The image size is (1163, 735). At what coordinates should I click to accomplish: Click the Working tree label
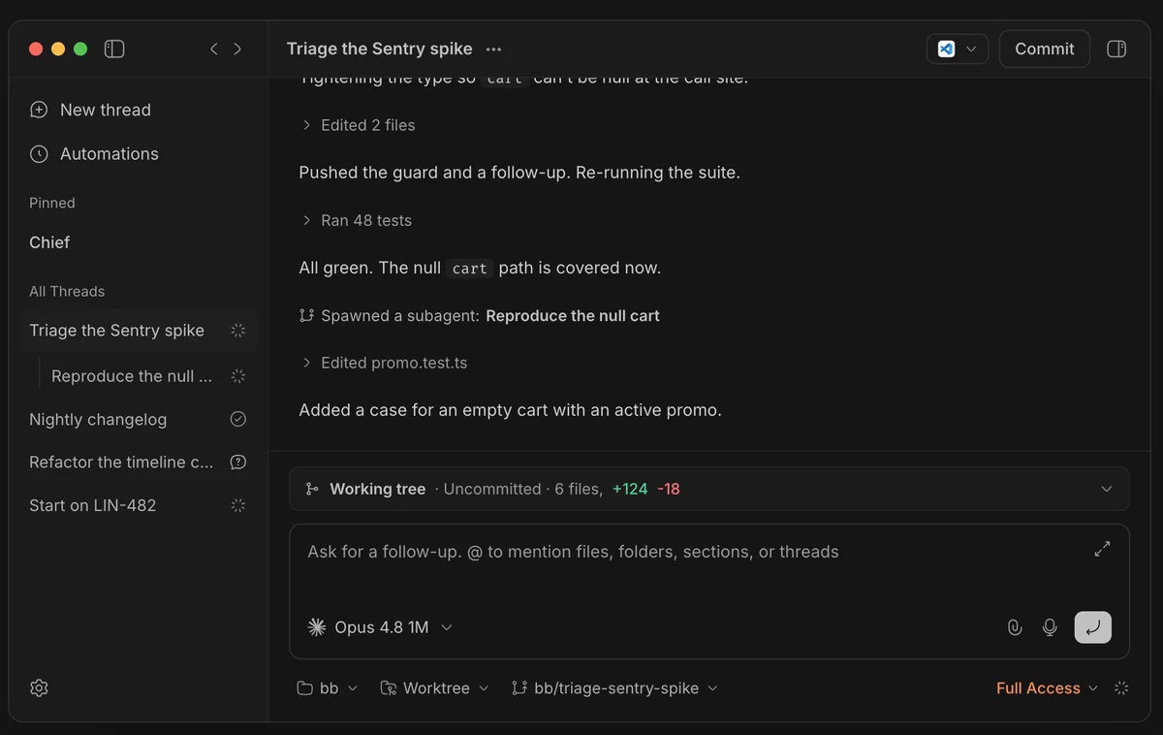(x=378, y=489)
